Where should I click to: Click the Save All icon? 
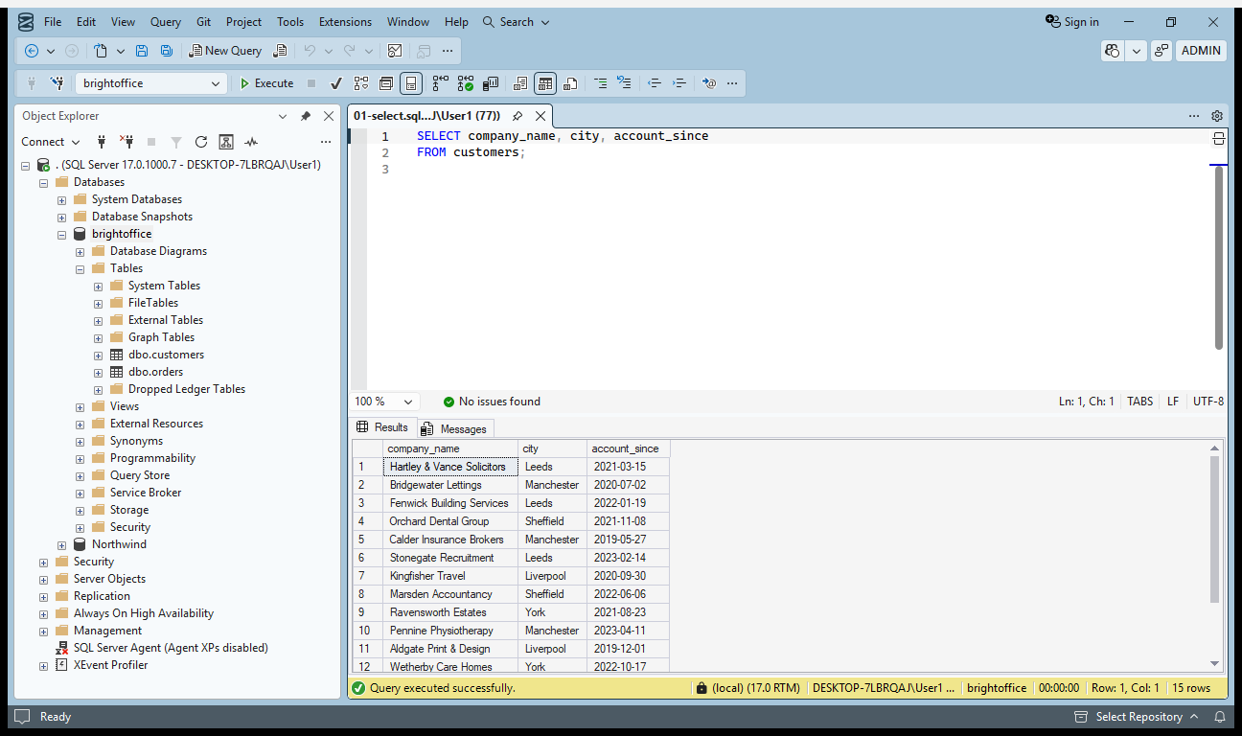click(x=167, y=51)
